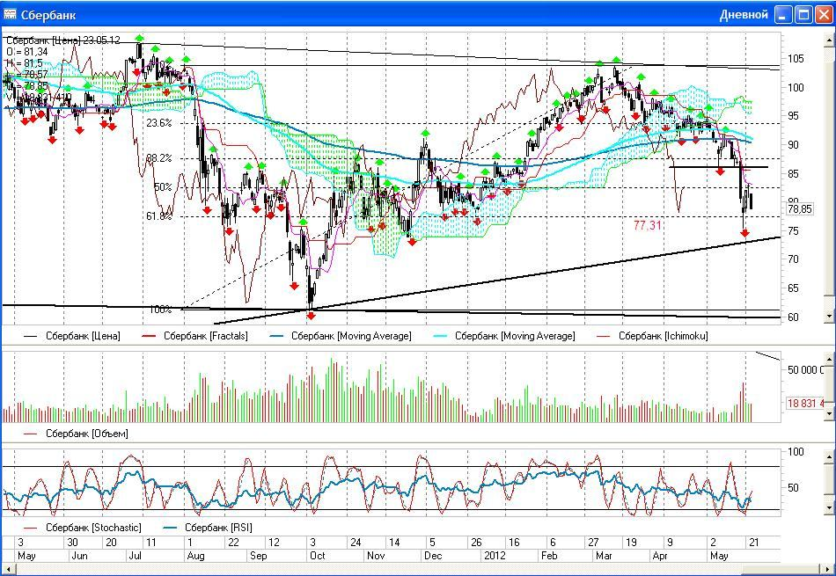
Task: Click the Дневной timeframe label in title bar
Action: (744, 15)
